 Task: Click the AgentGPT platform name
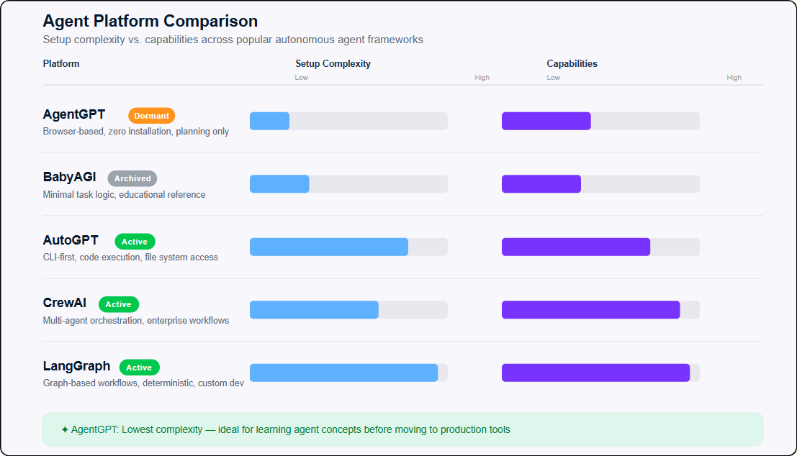(74, 114)
